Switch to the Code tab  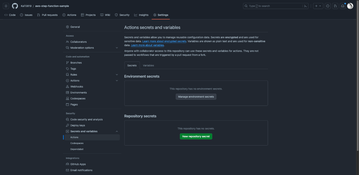click(10, 15)
